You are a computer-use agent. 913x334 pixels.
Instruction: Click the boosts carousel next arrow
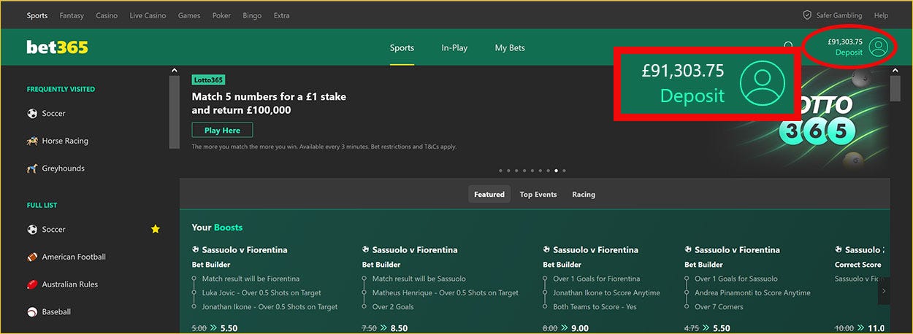(x=884, y=291)
